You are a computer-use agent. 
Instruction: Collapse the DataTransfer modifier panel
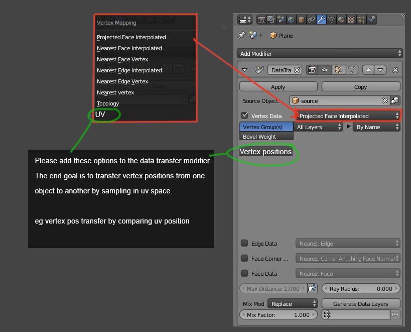(x=244, y=70)
